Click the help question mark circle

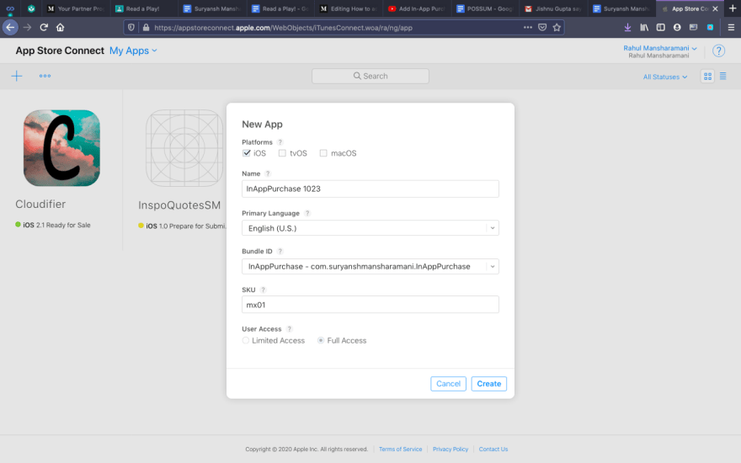tap(718, 51)
